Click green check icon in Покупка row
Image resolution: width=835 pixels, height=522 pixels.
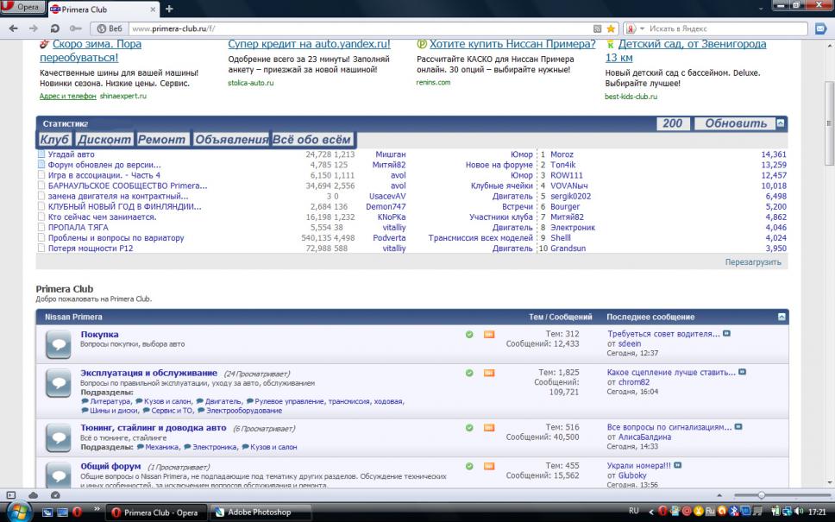coord(469,335)
